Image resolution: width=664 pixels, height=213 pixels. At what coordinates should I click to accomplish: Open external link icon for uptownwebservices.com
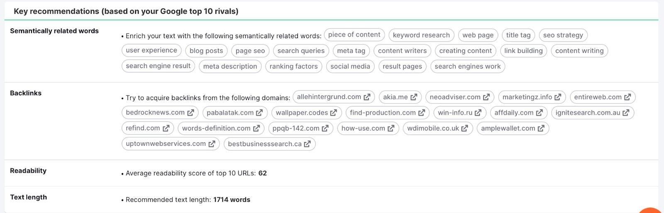tap(212, 144)
